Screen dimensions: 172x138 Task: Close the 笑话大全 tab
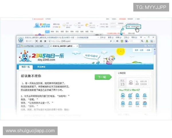coord(77,46)
